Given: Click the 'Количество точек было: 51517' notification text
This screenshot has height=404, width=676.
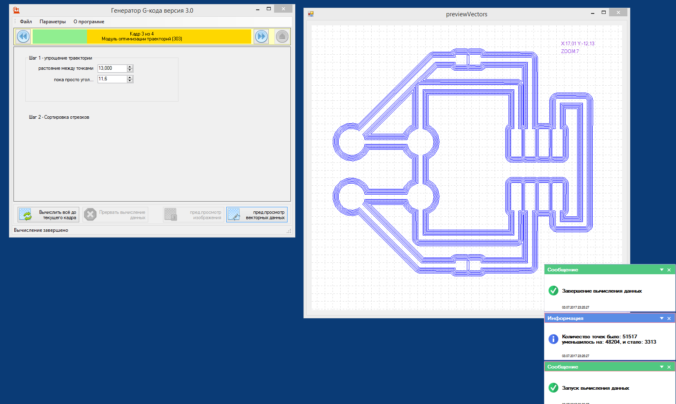Looking at the screenshot, I should point(599,337).
